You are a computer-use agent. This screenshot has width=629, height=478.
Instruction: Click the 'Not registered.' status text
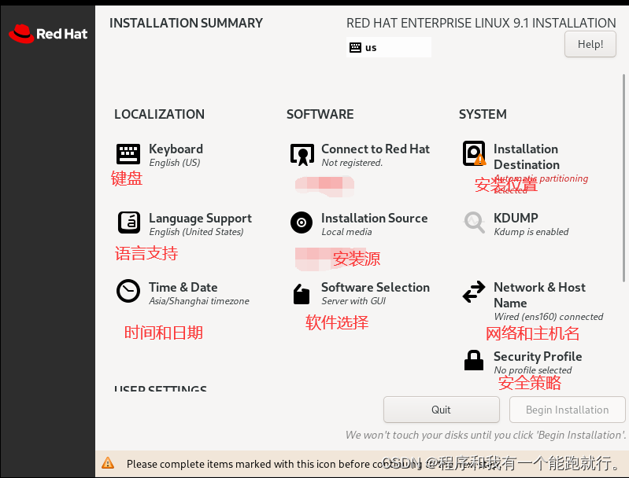coord(352,163)
